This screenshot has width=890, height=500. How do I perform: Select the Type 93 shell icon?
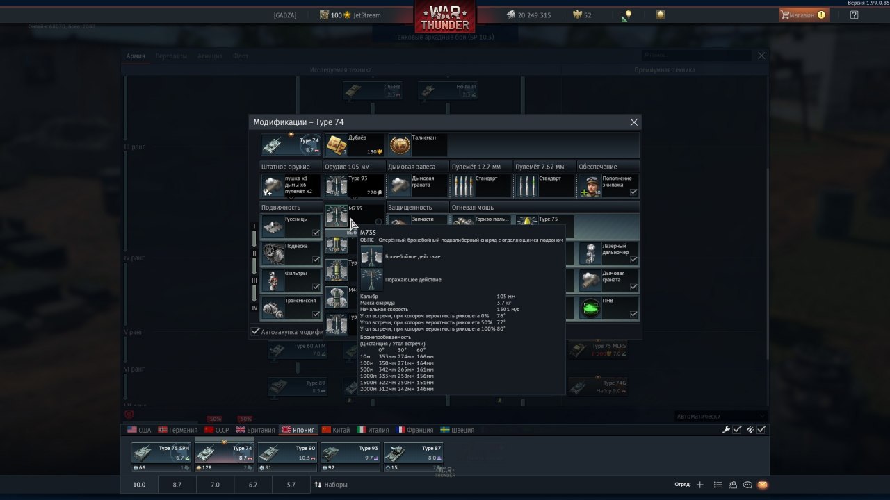[337, 185]
